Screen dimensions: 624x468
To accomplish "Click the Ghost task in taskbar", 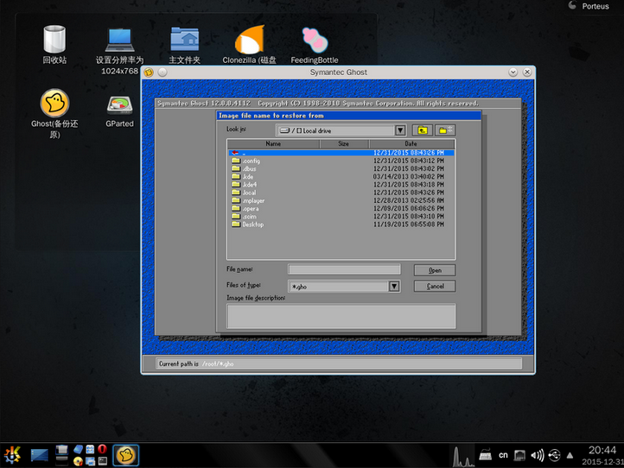I will coord(125,453).
